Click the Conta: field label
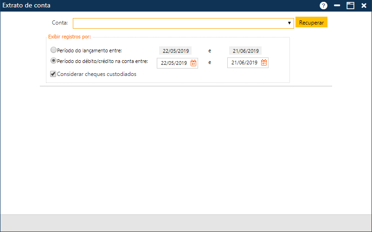Viewport: 372px width, 232px height. point(60,22)
